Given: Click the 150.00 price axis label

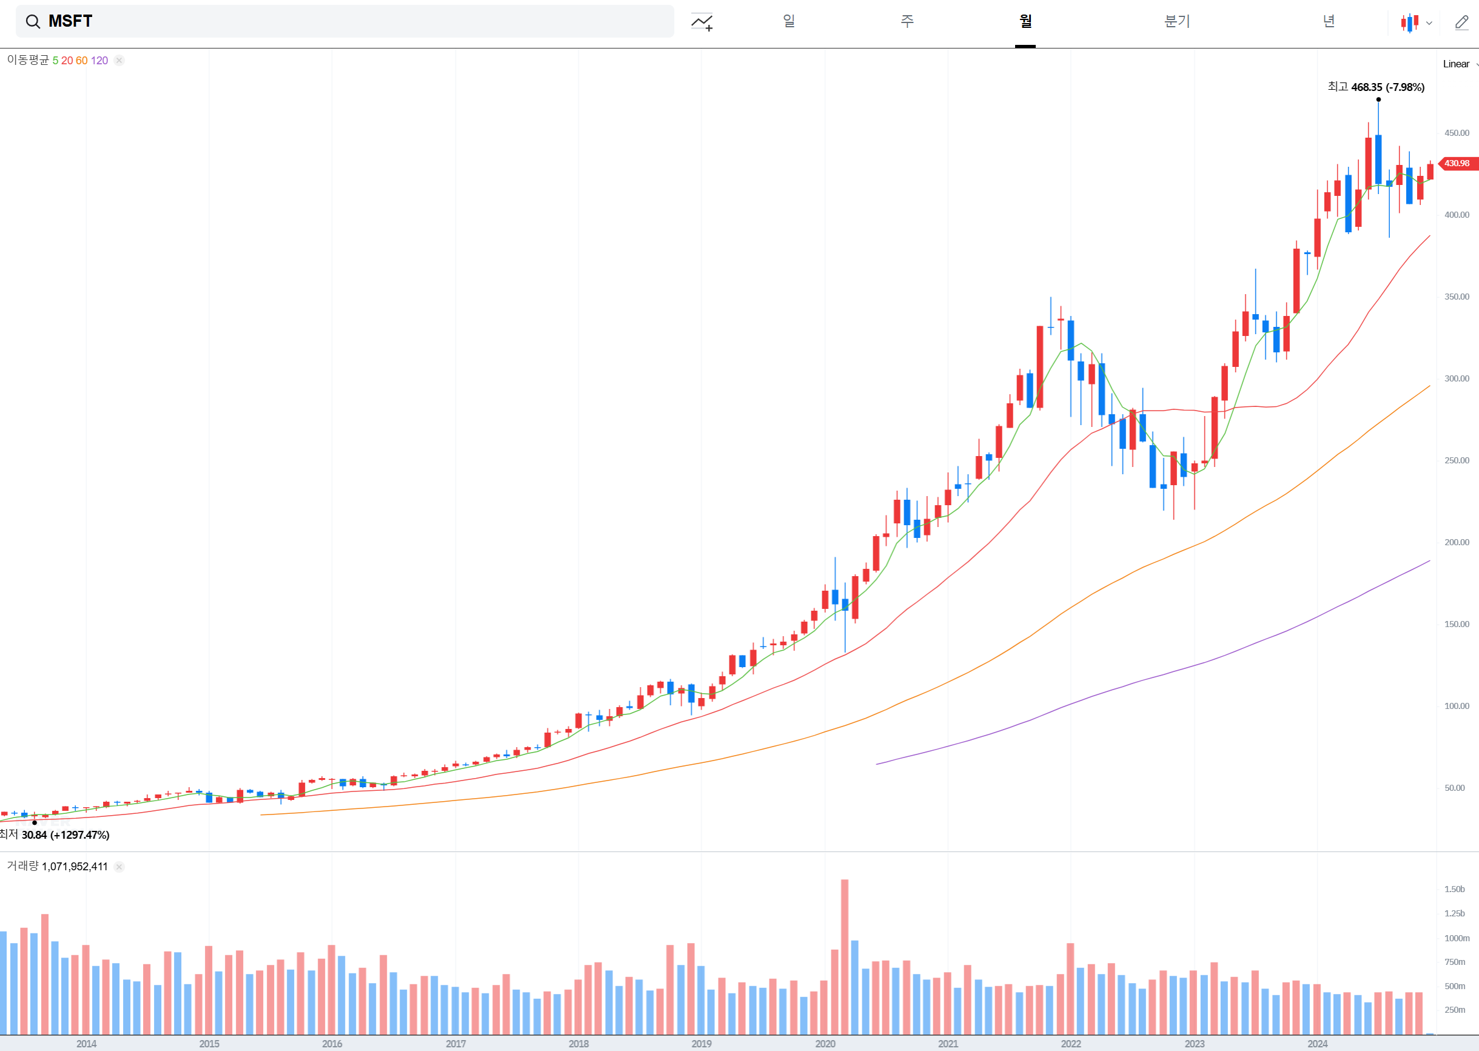Looking at the screenshot, I should point(1457,624).
